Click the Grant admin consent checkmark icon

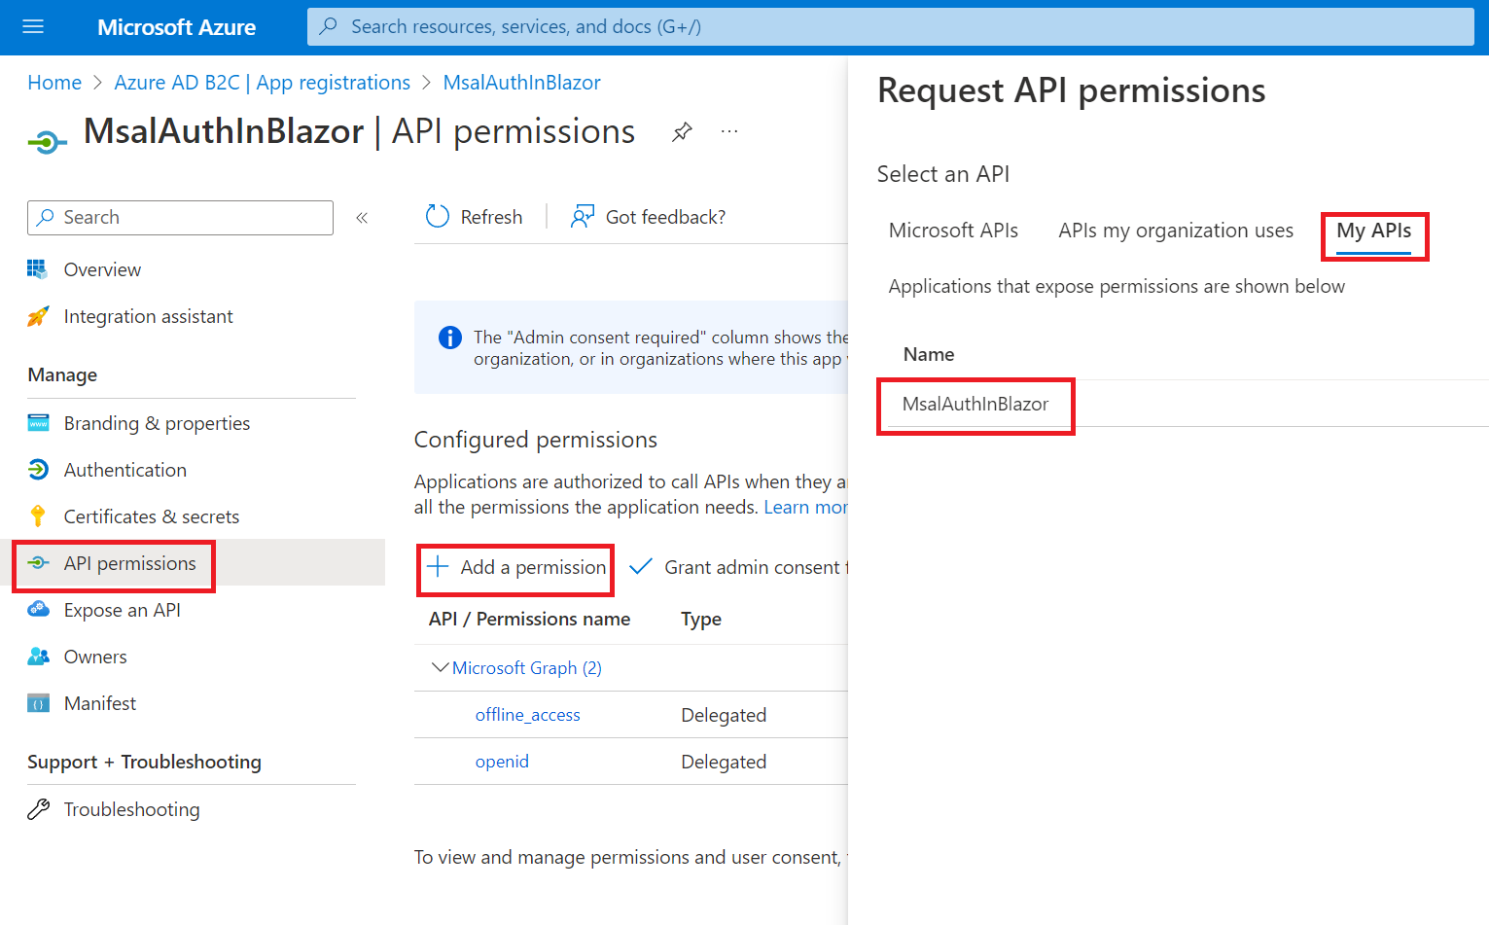click(640, 567)
